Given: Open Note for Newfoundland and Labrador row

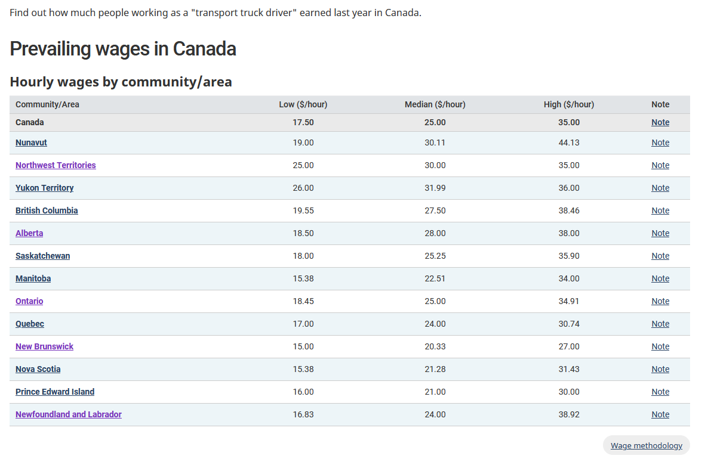Looking at the screenshot, I should (660, 414).
